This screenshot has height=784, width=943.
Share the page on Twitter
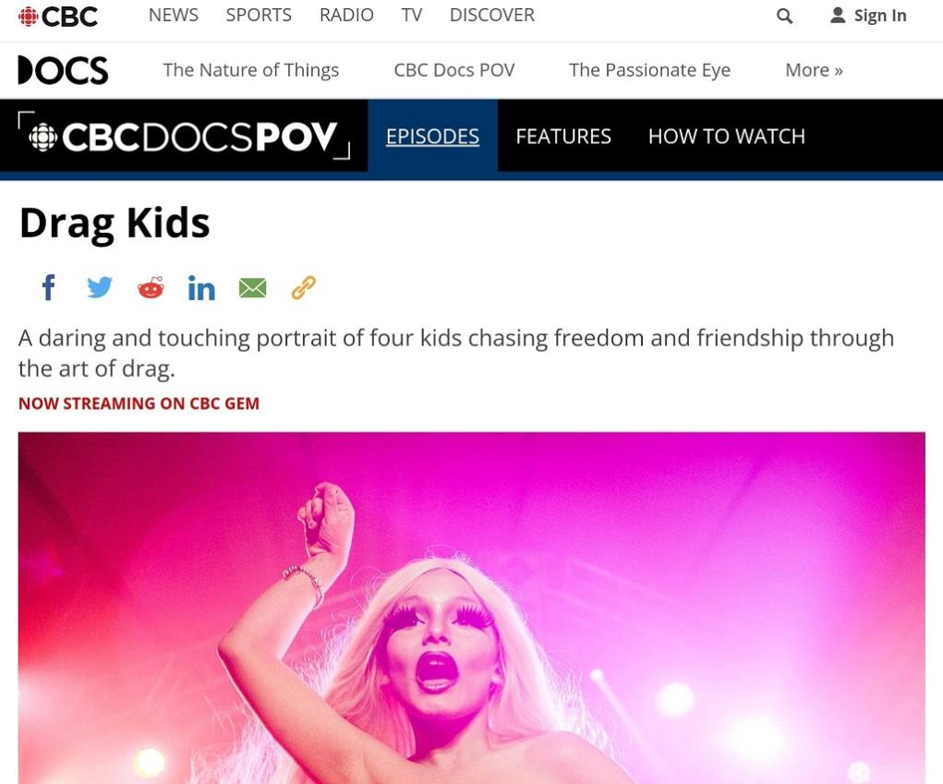[x=100, y=287]
